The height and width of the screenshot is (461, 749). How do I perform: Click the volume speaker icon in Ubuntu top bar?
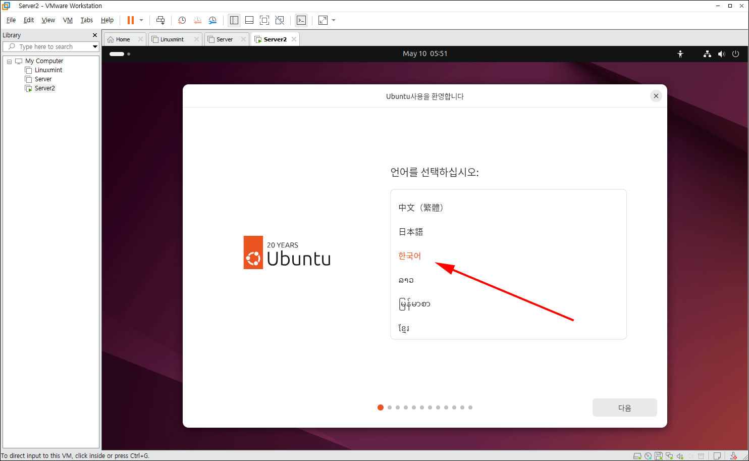[721, 54]
